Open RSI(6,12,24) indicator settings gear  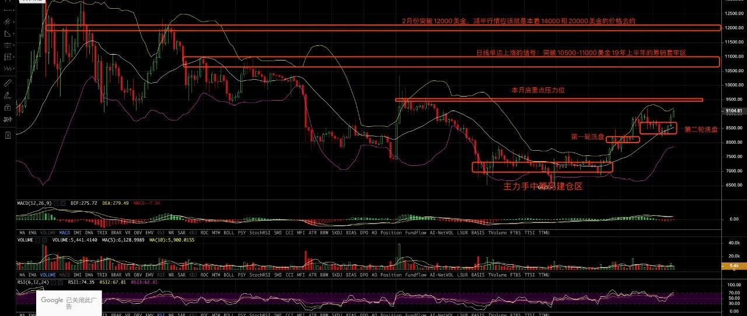tap(53, 282)
